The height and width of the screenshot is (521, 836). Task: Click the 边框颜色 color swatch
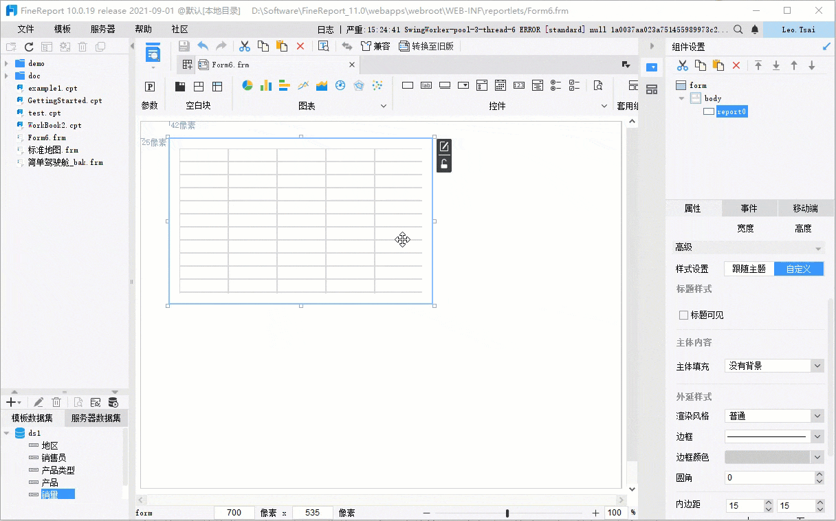[x=767, y=457]
